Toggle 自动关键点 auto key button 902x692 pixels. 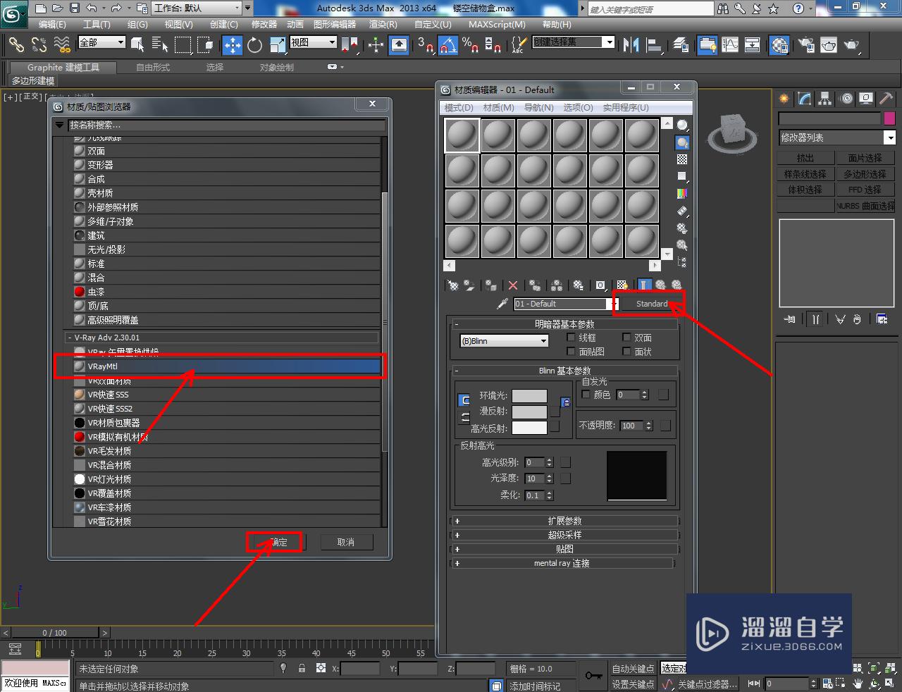coord(634,669)
